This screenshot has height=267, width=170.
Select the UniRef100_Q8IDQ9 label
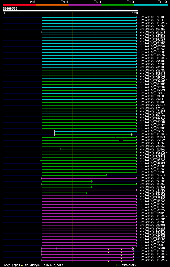click(152, 195)
